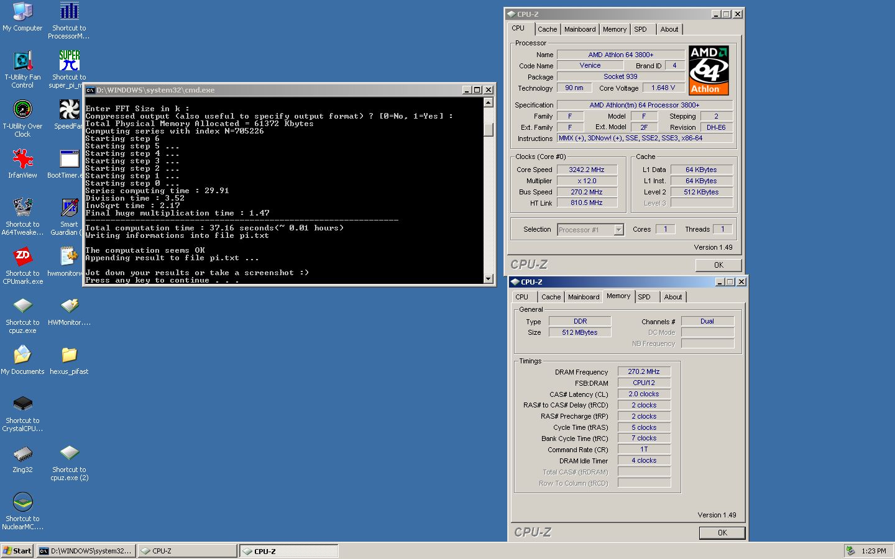Select Memory tab in top CPU-Z window
The height and width of the screenshot is (559, 895).
[x=615, y=29]
